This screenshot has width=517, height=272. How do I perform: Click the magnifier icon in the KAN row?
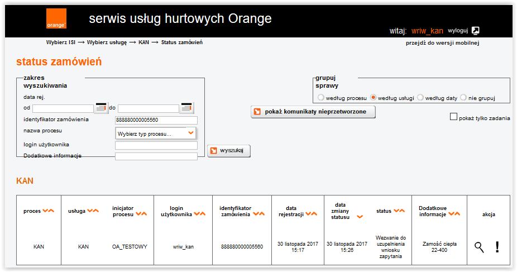pos(479,247)
